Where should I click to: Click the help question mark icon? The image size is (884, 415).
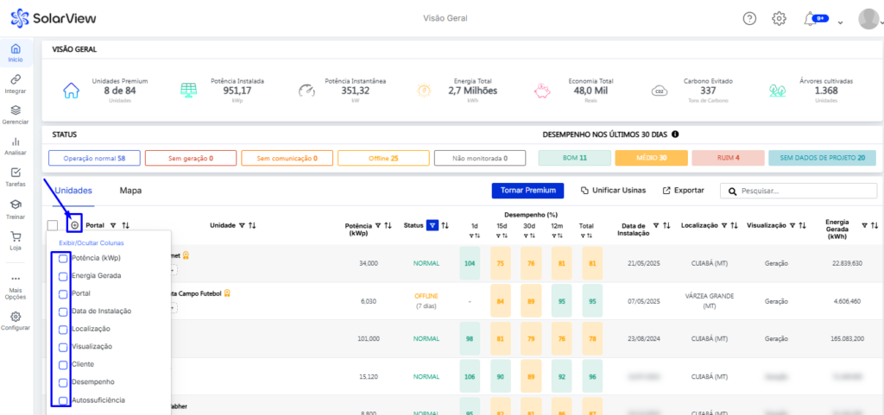749,19
